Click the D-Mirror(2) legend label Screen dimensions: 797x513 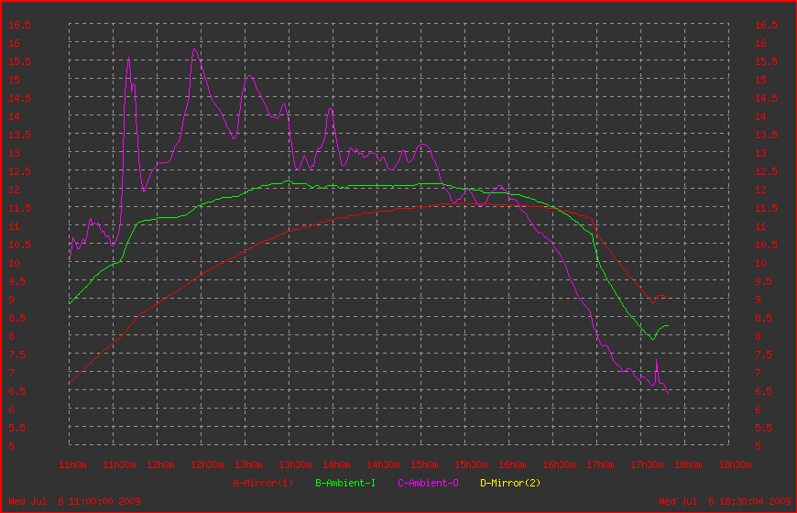(x=510, y=483)
